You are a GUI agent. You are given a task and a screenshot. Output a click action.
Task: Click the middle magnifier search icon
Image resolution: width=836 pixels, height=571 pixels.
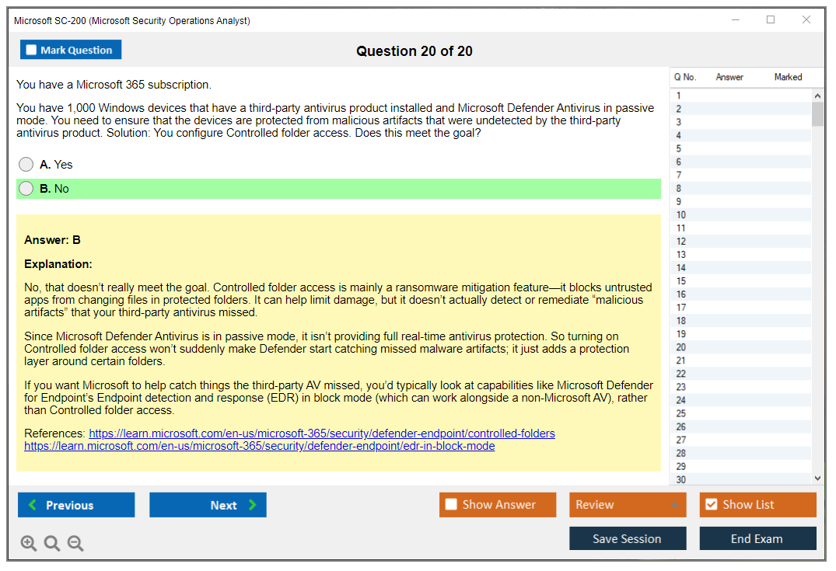[x=52, y=543]
